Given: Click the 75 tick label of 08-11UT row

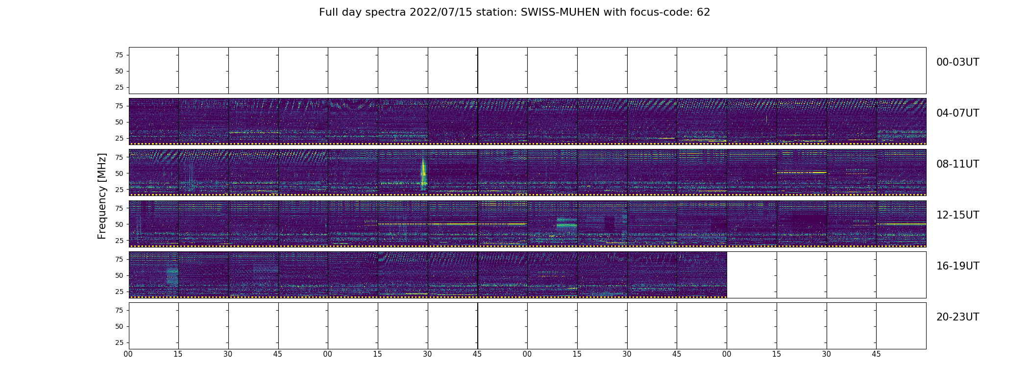Looking at the screenshot, I should [x=119, y=157].
